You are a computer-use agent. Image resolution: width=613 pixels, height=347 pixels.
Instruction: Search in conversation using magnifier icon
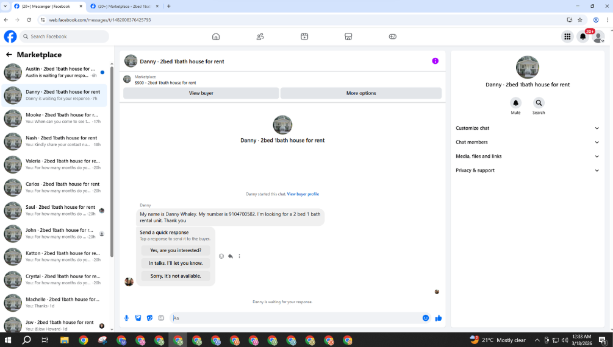539,103
